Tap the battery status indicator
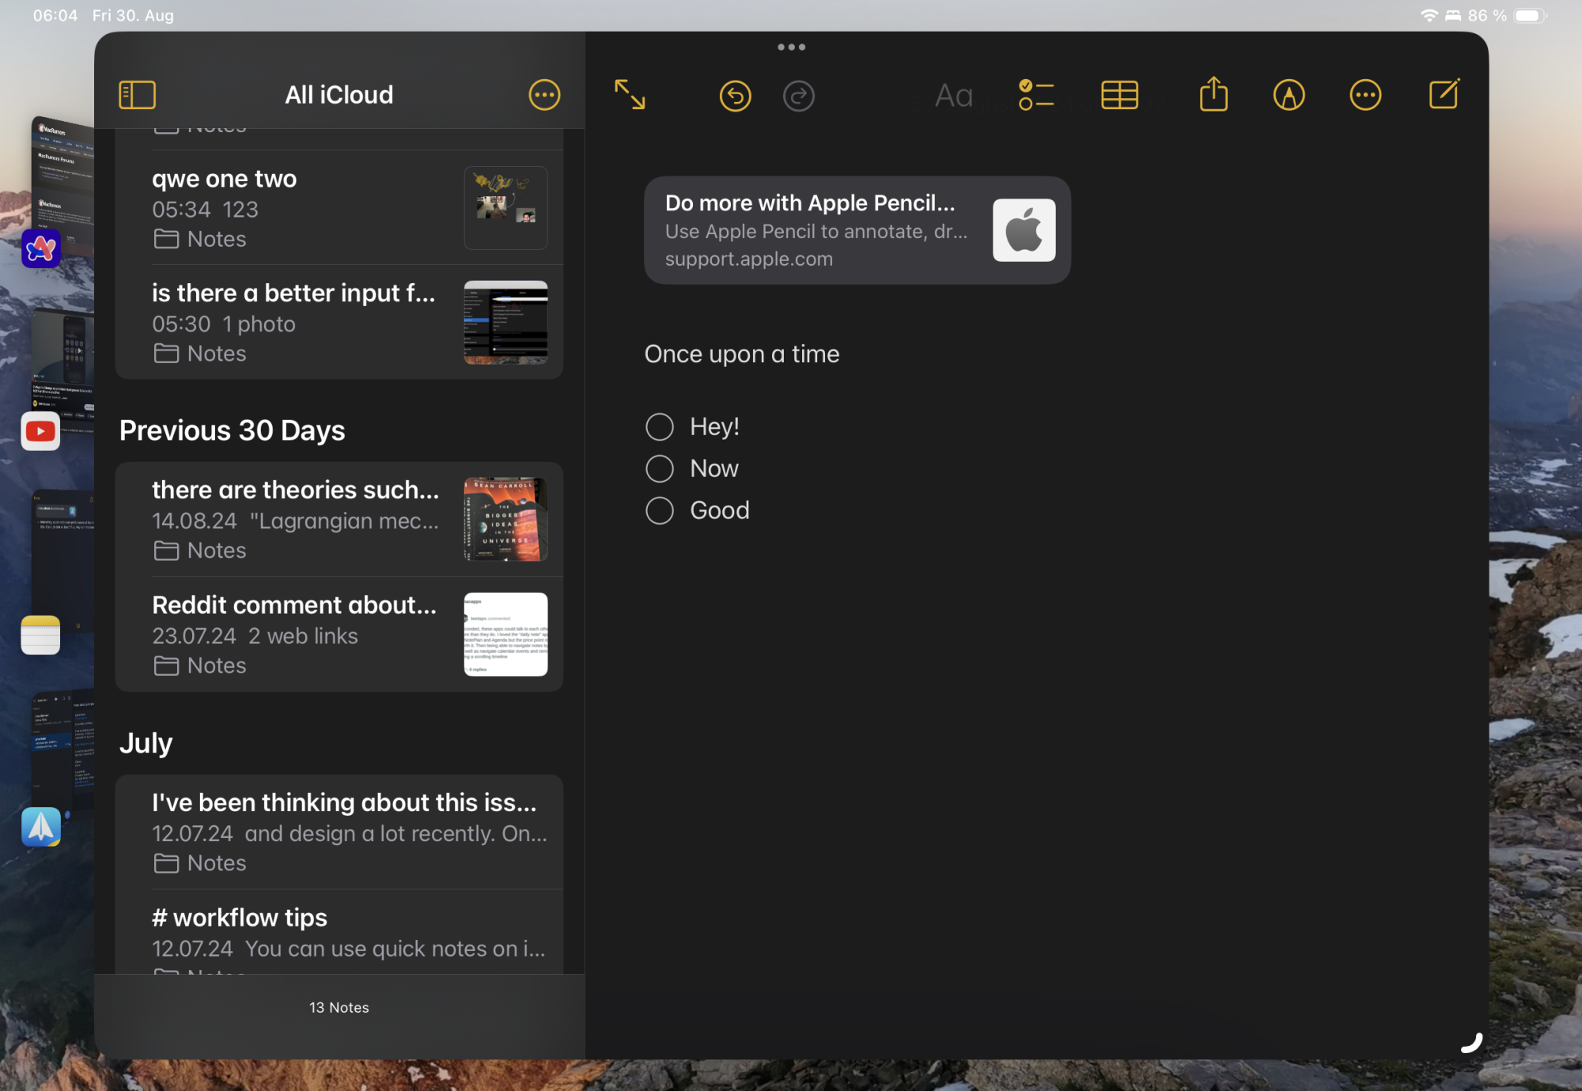 point(1531,16)
